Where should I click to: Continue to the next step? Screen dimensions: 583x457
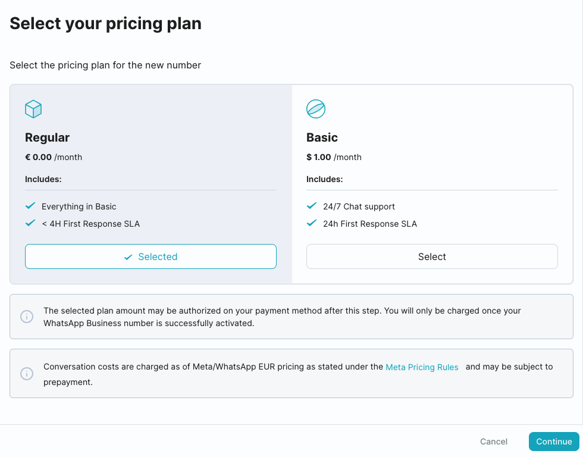point(554,442)
